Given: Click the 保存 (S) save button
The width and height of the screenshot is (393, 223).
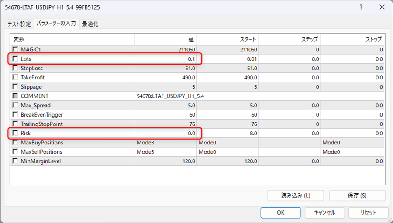Looking at the screenshot, I should tap(357, 196).
